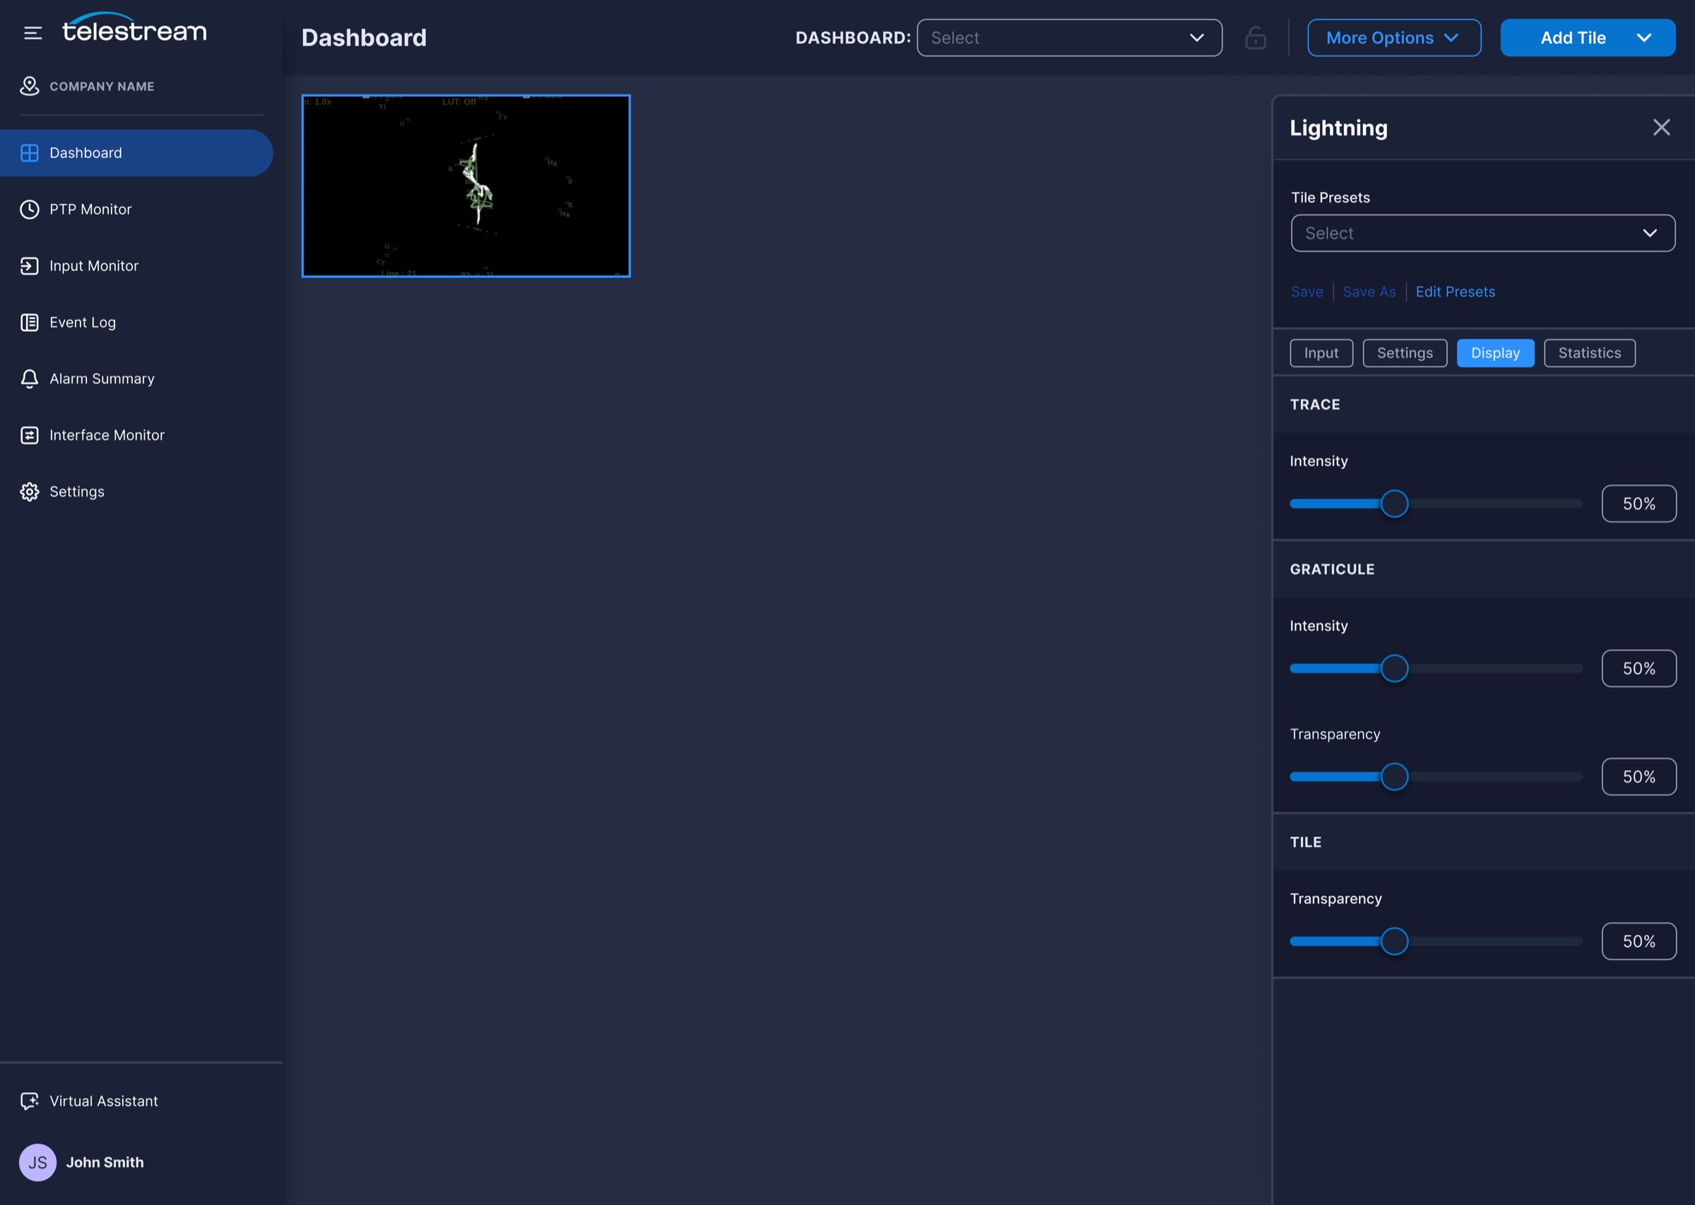The height and width of the screenshot is (1205, 1695).
Task: Open the Input Monitor page
Action: 94,266
